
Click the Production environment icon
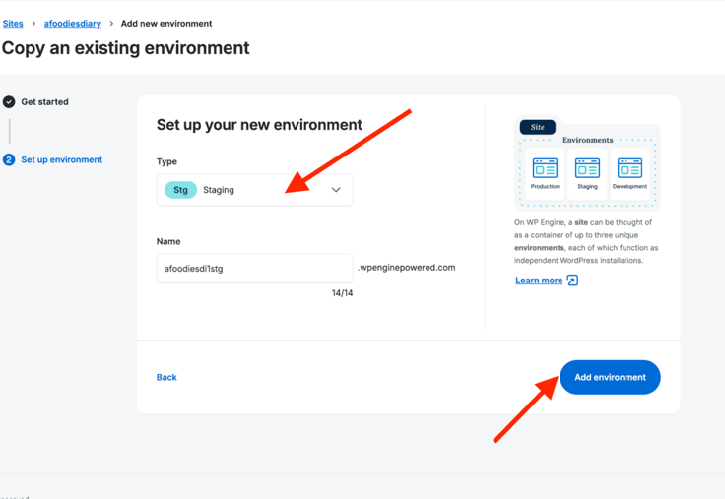pyautogui.click(x=545, y=168)
